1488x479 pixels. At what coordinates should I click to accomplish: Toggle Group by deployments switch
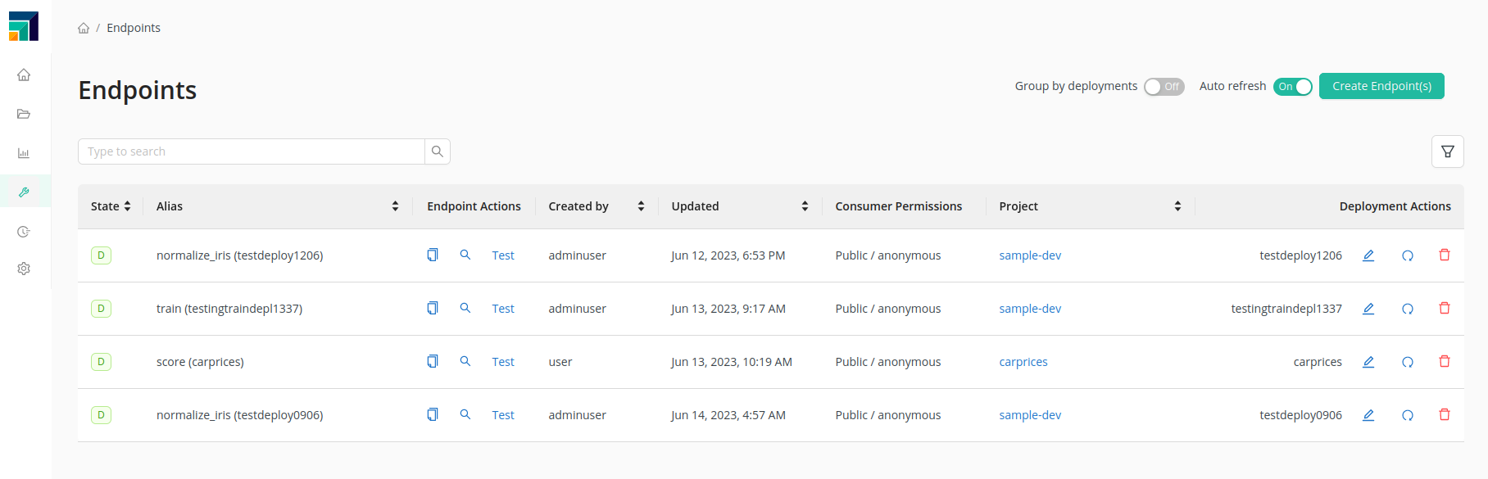(x=1164, y=87)
